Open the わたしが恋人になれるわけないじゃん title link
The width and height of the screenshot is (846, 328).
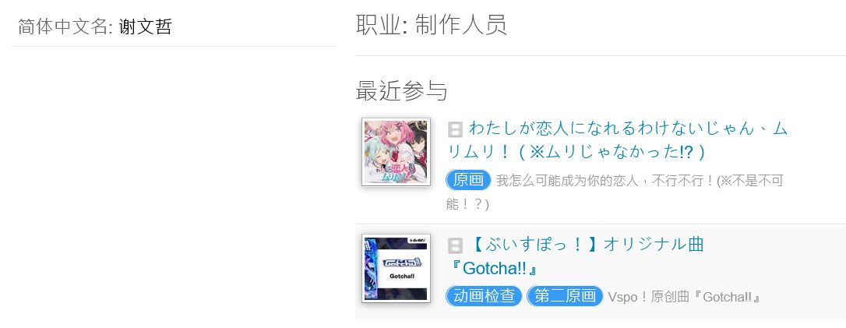pos(618,140)
